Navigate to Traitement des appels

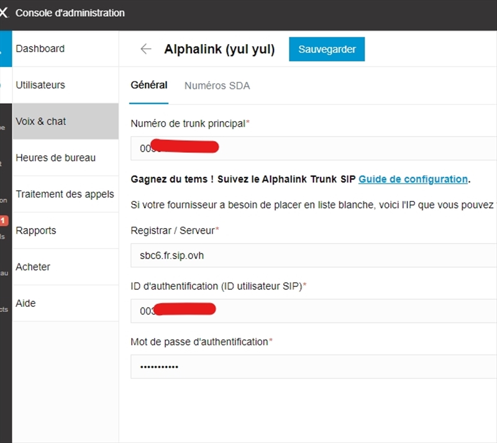pos(65,194)
